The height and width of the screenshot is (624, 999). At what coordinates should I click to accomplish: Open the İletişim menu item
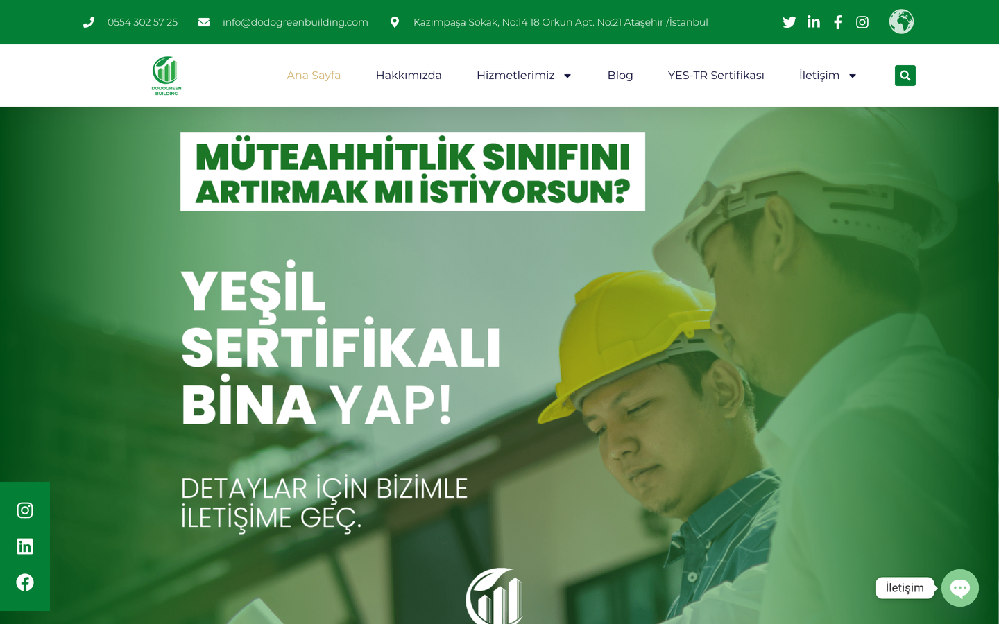point(819,75)
